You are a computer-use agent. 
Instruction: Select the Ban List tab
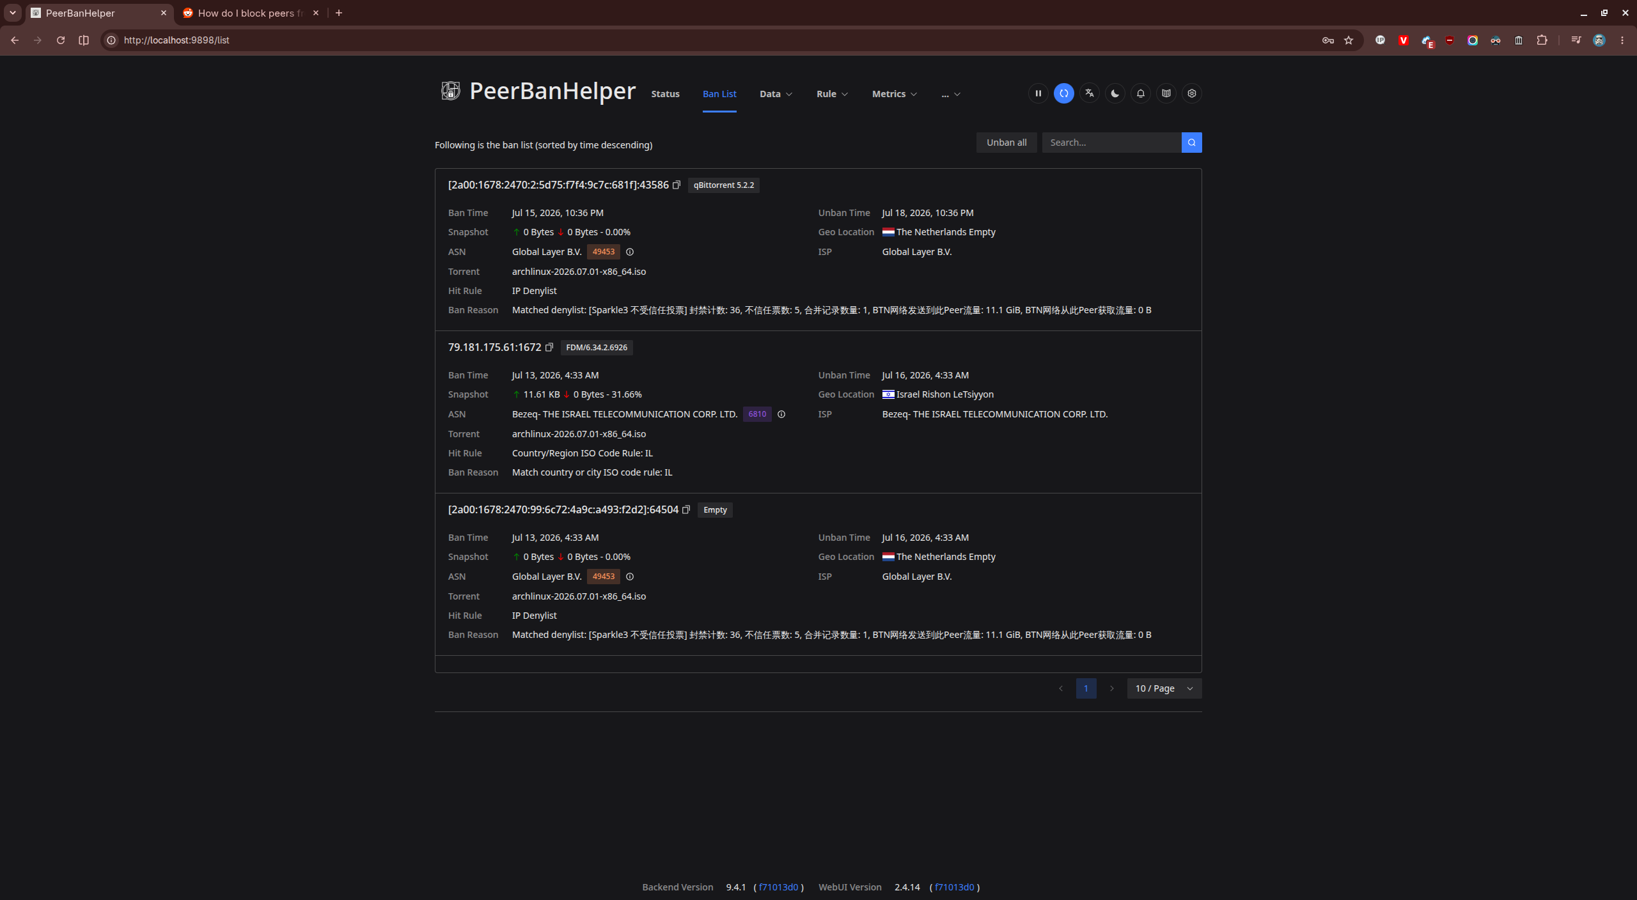(x=719, y=94)
